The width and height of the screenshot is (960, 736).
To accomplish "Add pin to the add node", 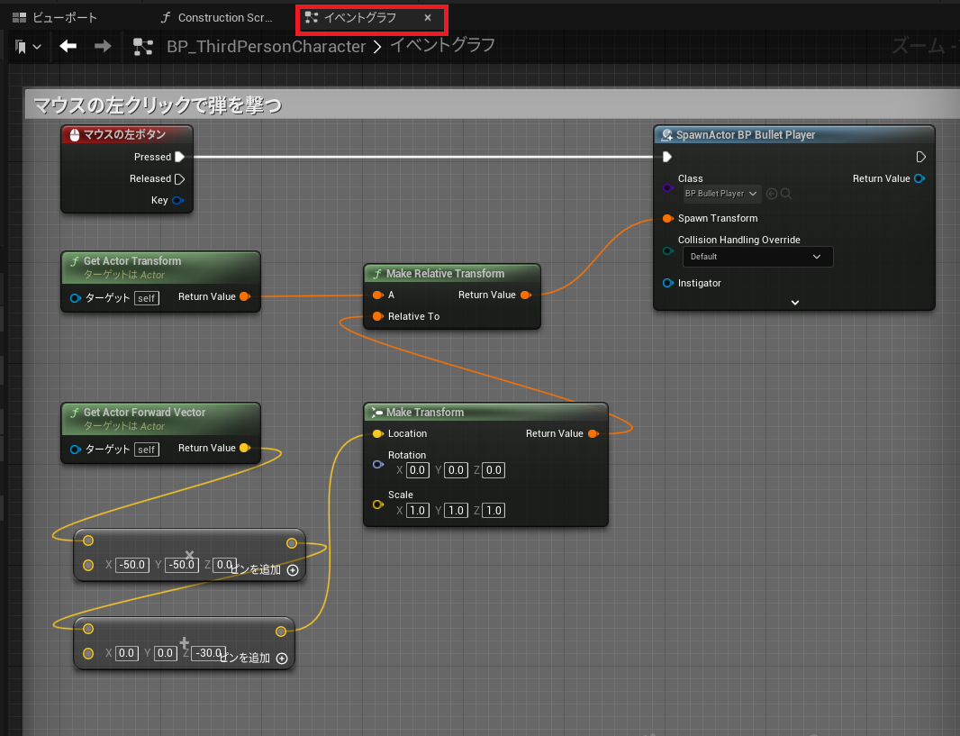I will pyautogui.click(x=282, y=659).
